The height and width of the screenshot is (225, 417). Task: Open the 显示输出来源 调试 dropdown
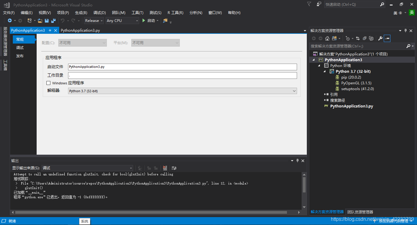(x=87, y=168)
